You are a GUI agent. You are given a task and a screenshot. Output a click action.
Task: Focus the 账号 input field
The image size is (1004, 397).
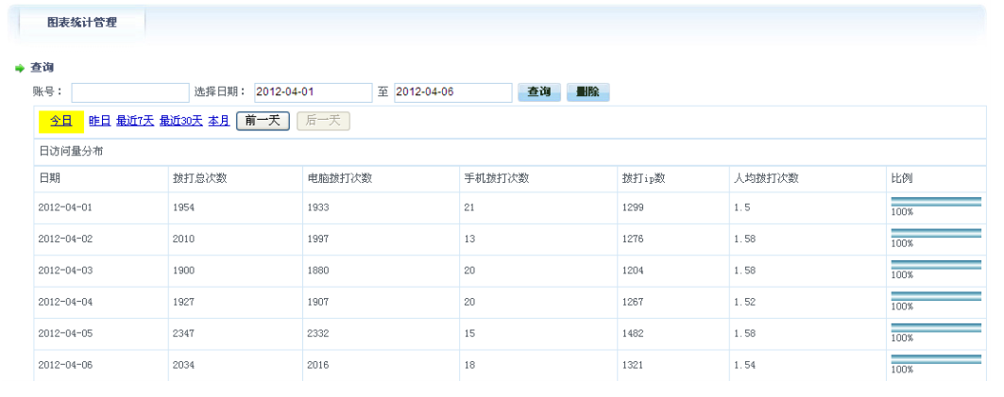pyautogui.click(x=130, y=92)
